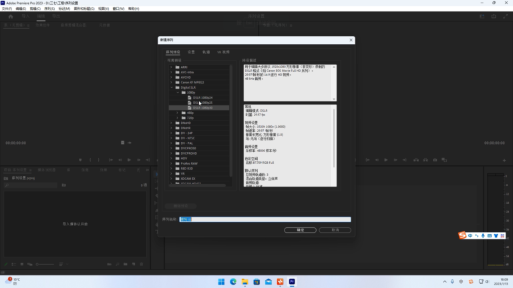Open File Explorer from the taskbar
The width and height of the screenshot is (513, 288).
point(244,282)
